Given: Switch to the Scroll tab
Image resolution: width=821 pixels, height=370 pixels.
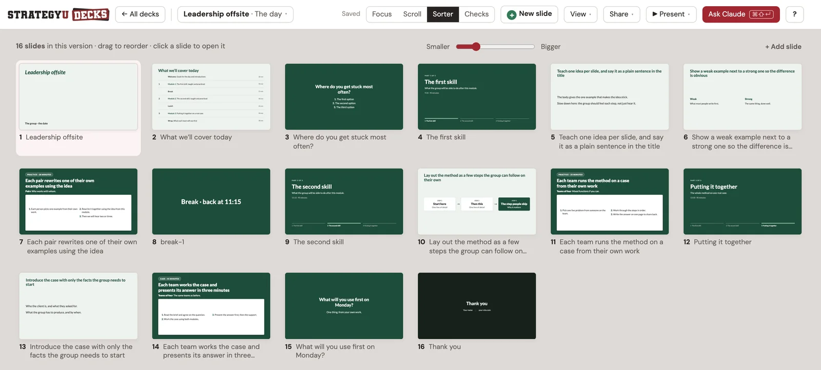Looking at the screenshot, I should (x=412, y=14).
